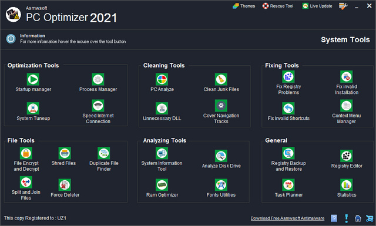The image size is (376, 226).
Task: Open File Encrypt and Decrypt lock icon
Action: pyautogui.click(x=26, y=153)
